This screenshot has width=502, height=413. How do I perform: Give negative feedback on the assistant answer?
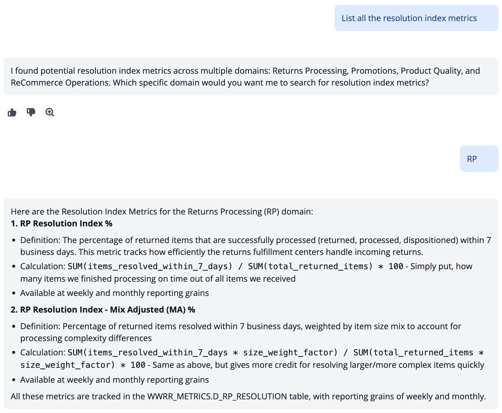[x=31, y=112]
